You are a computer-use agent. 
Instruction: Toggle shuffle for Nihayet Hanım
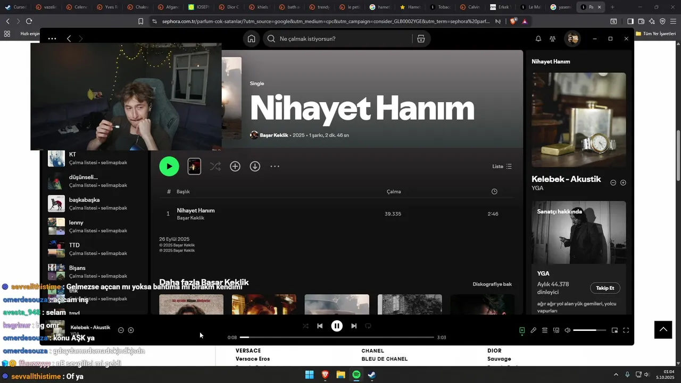[x=215, y=166]
